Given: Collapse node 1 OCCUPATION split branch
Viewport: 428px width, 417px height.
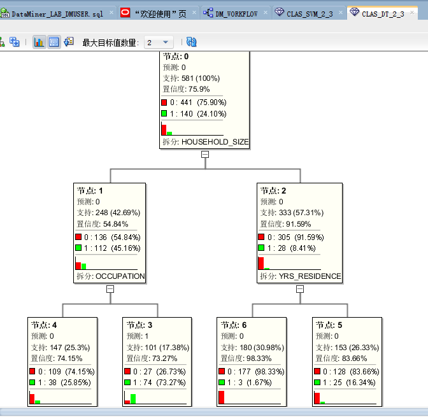Looking at the screenshot, I should 110,289.
